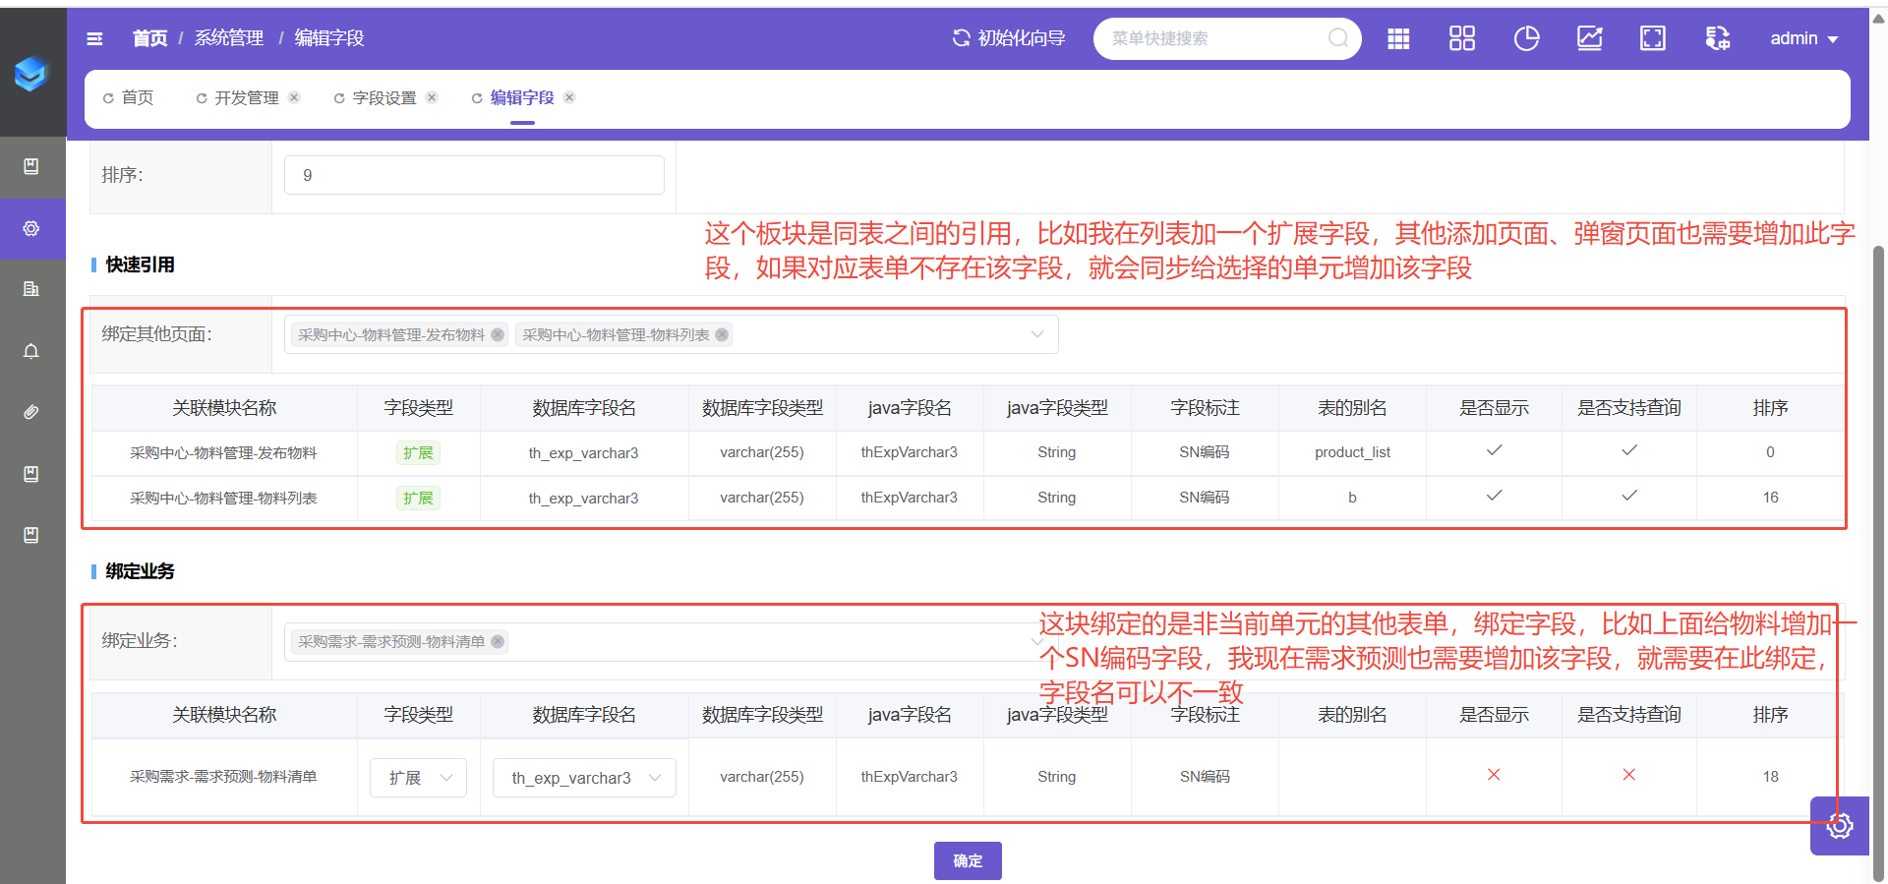Click the bottom sidebar document icon

[31, 535]
